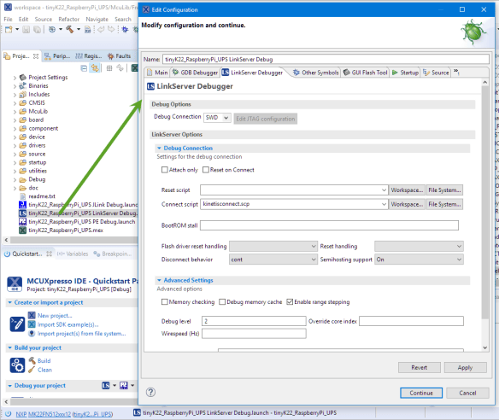Click the open perspective grid icon in Project Explorer
Screen dimensions: 499x420
tap(109, 68)
